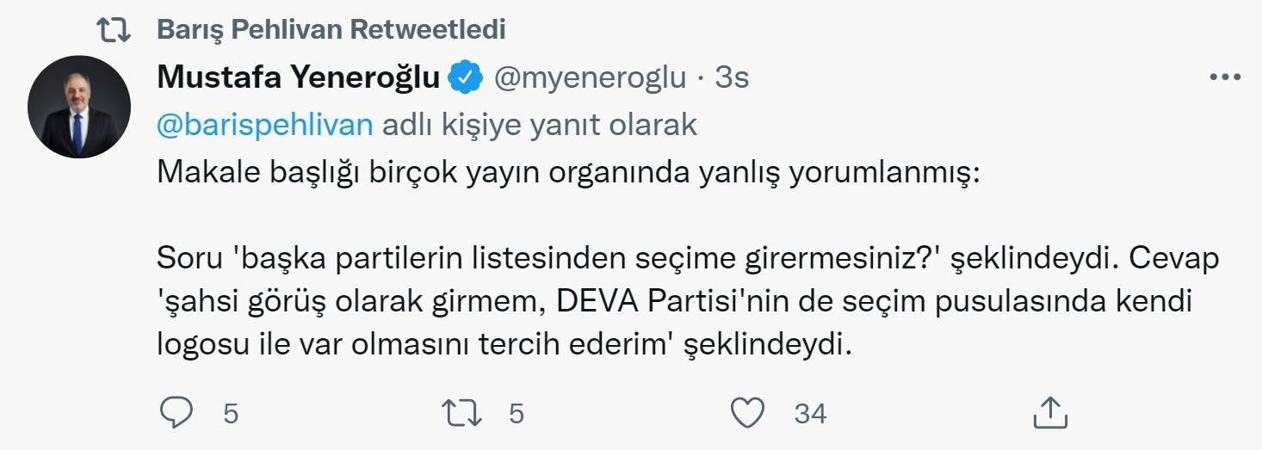Open the share icon below the tweet
This screenshot has width=1262, height=450.
[x=1049, y=414]
